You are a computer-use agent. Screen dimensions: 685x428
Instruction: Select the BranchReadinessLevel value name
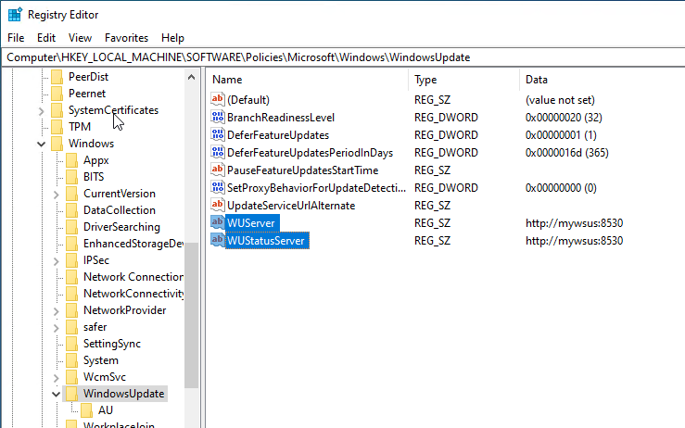tap(281, 118)
